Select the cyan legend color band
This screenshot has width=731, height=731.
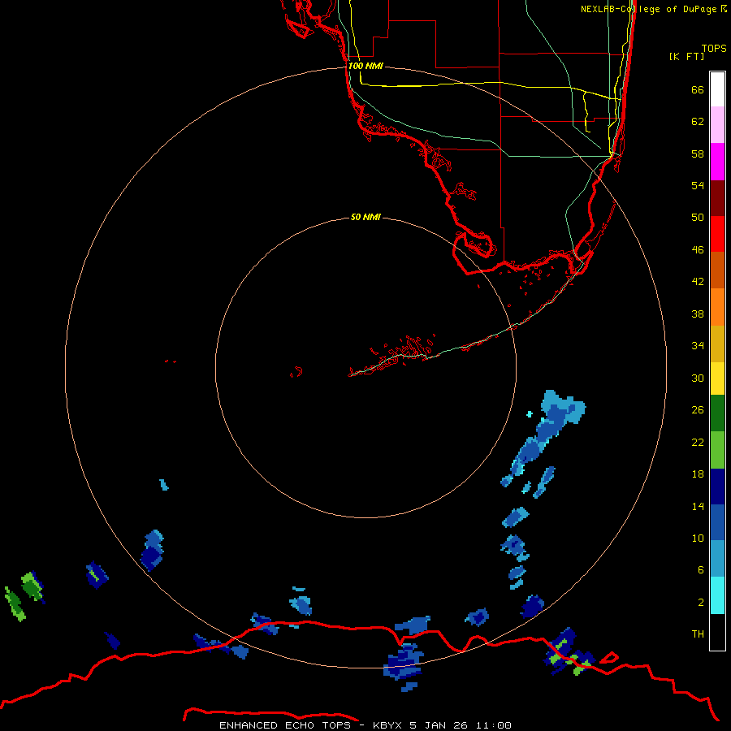[717, 595]
